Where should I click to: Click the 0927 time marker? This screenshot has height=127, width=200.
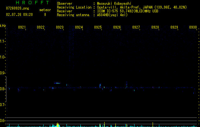(136, 27)
